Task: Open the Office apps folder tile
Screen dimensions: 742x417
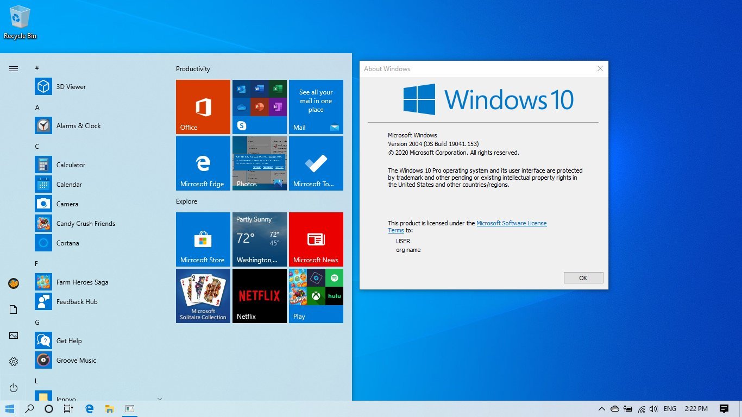Action: point(260,107)
